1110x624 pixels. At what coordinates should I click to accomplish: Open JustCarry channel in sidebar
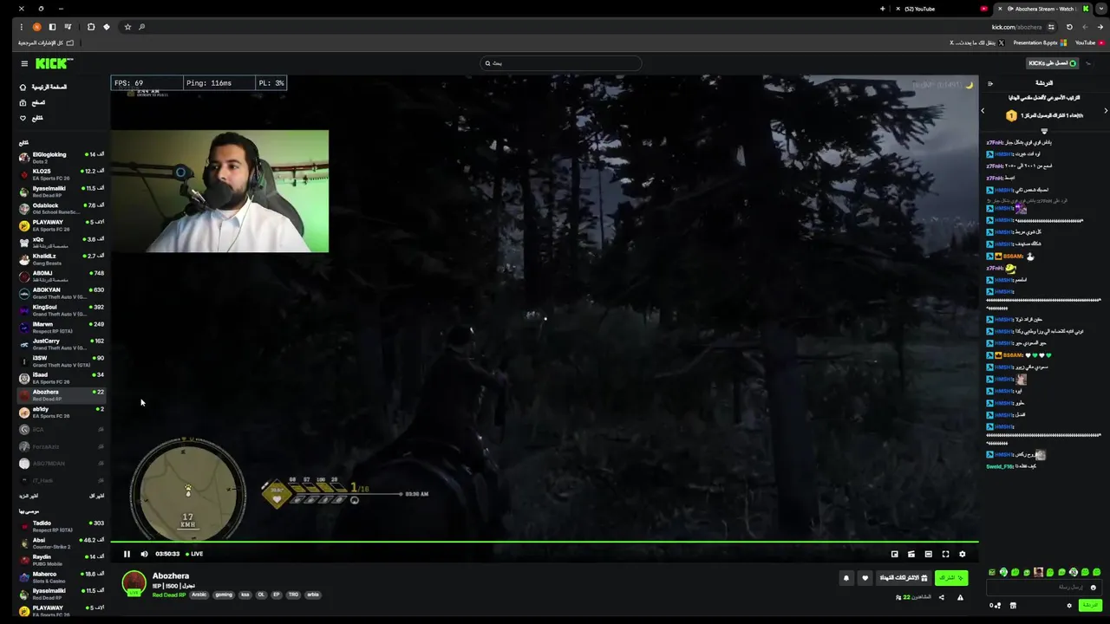pos(62,343)
